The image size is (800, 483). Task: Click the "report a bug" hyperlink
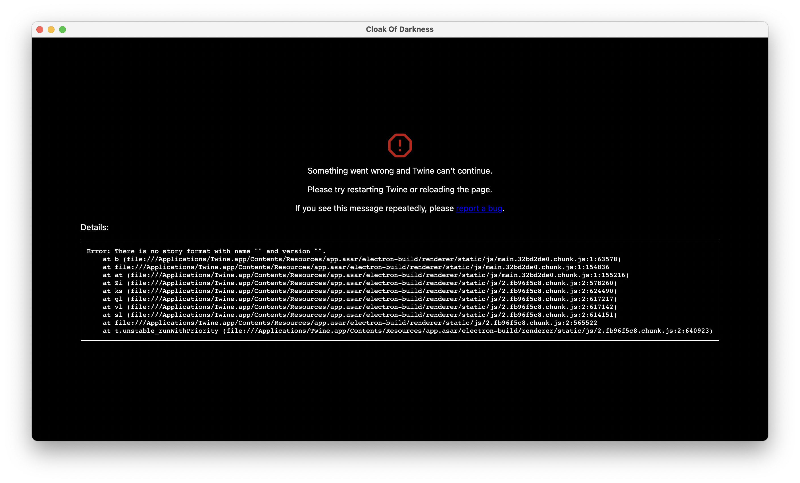point(479,208)
